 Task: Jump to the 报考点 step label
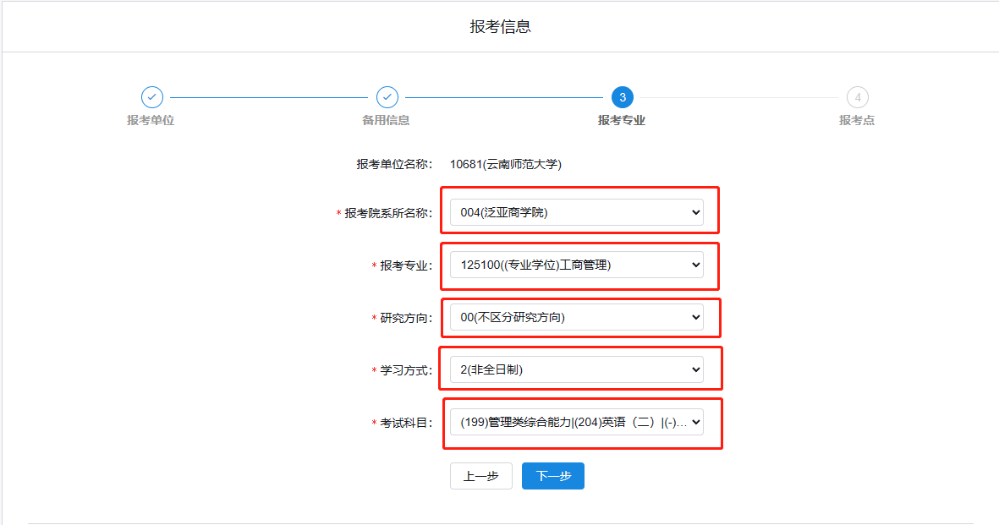click(856, 120)
